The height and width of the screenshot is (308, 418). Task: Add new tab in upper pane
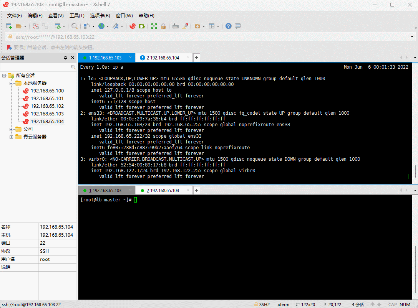pyautogui.click(x=197, y=58)
